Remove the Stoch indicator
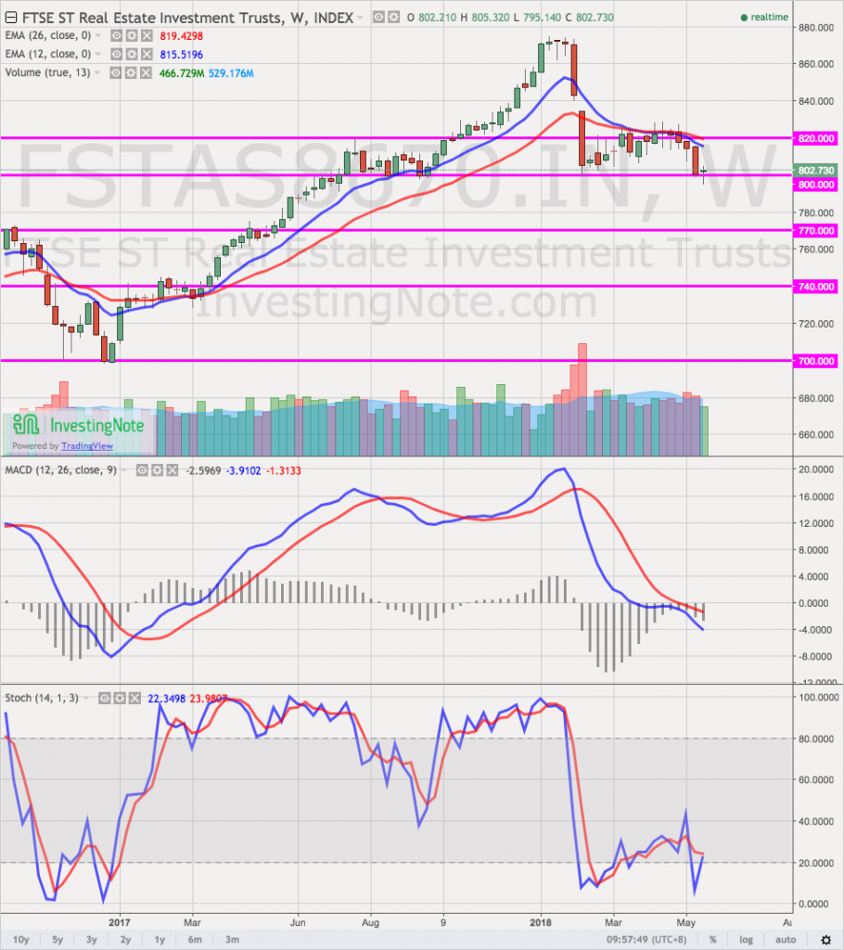Screen dimensions: 844x950 point(134,697)
